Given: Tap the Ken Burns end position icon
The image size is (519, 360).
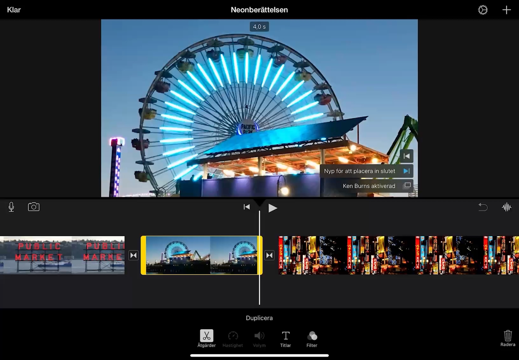Looking at the screenshot, I should tap(406, 171).
